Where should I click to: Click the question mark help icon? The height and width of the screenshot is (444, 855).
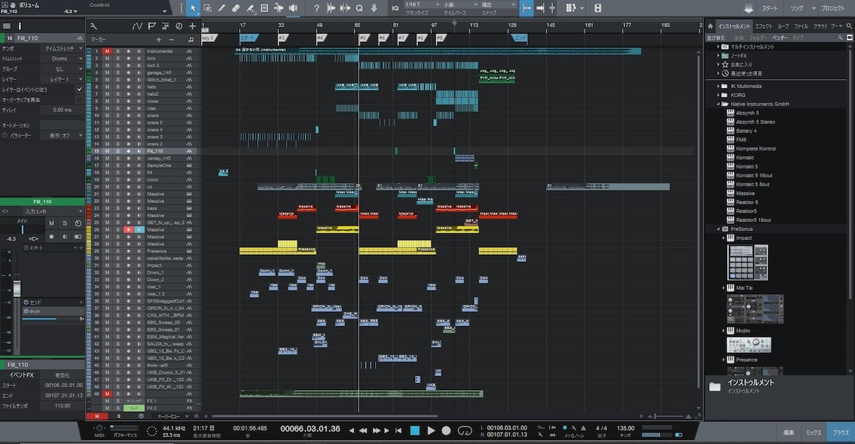point(316,8)
